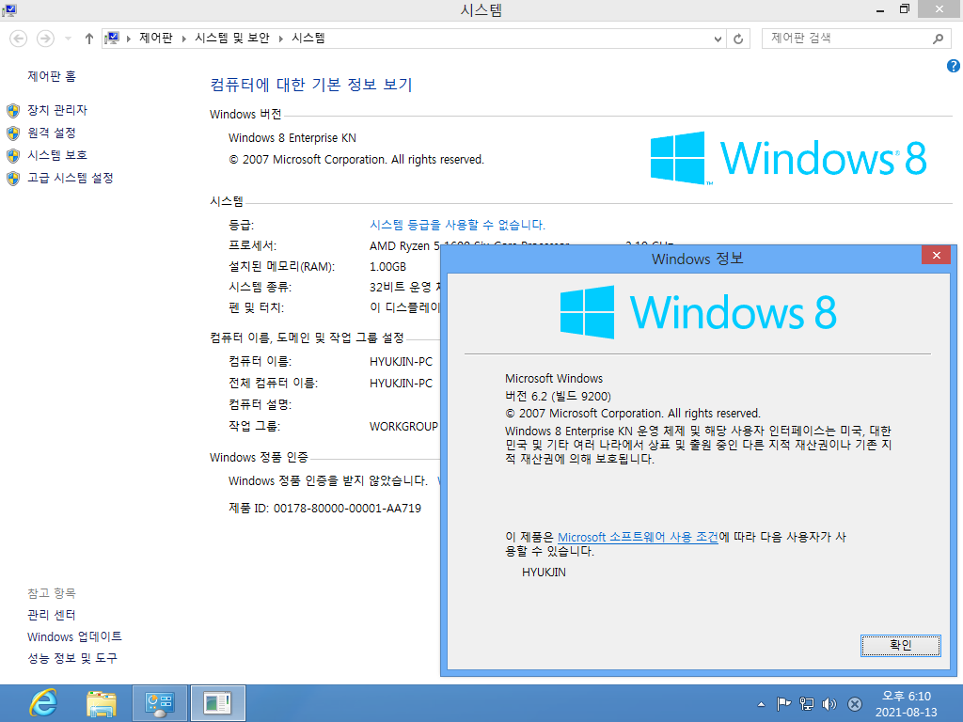Click the circled X tray icon
This screenshot has width=963, height=722.
click(854, 704)
